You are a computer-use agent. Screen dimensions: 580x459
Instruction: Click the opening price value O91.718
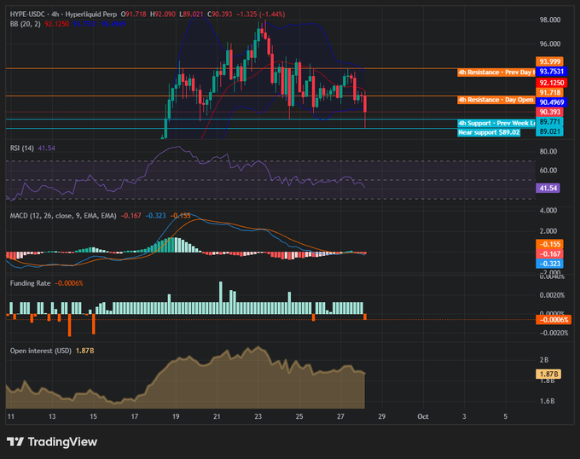[x=134, y=15]
